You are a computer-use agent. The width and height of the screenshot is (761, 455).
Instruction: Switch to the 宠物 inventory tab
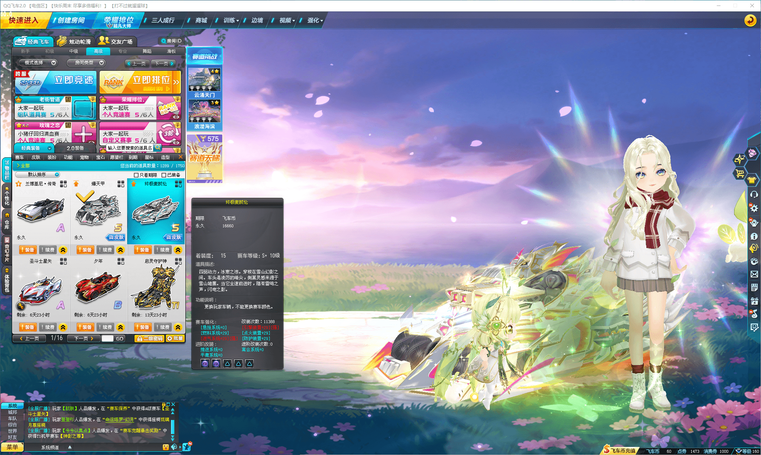[84, 157]
